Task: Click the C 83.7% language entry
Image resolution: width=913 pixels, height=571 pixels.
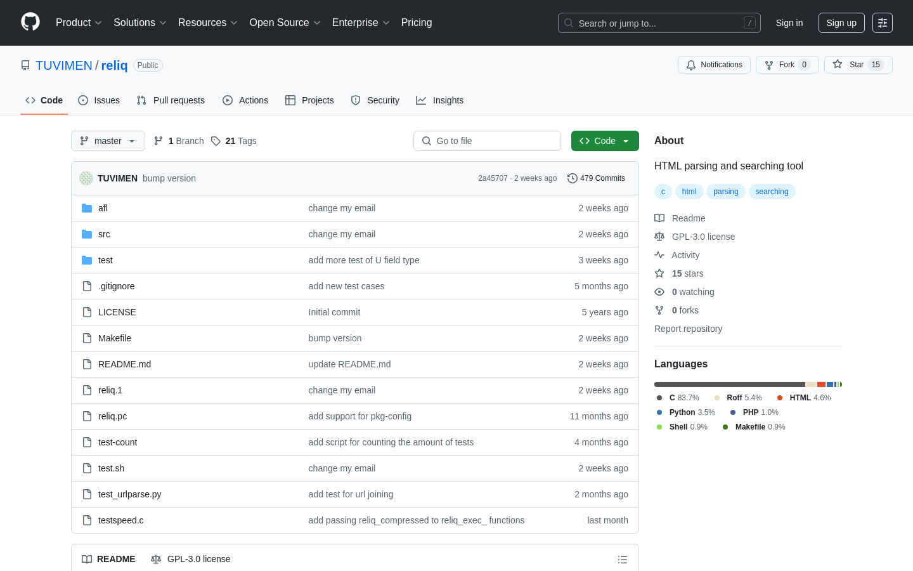Action: (678, 398)
